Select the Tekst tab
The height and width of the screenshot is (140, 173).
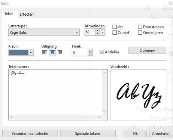point(9,13)
